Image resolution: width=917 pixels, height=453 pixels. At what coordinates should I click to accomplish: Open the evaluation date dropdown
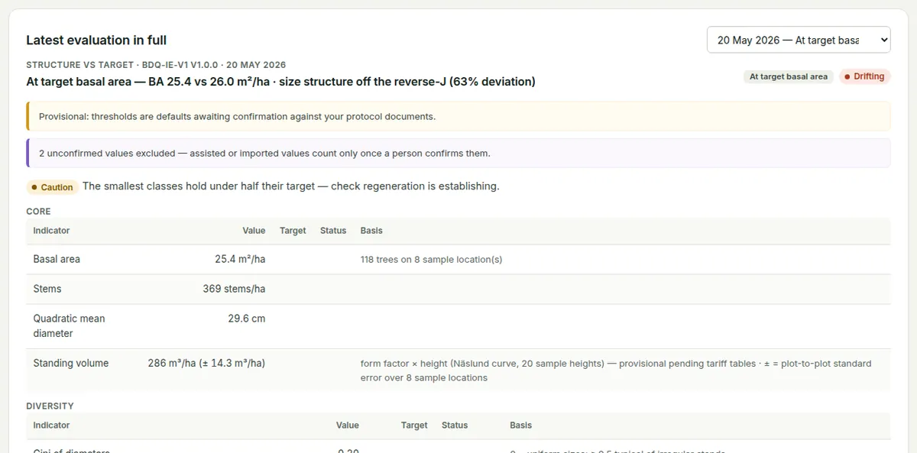coord(799,40)
